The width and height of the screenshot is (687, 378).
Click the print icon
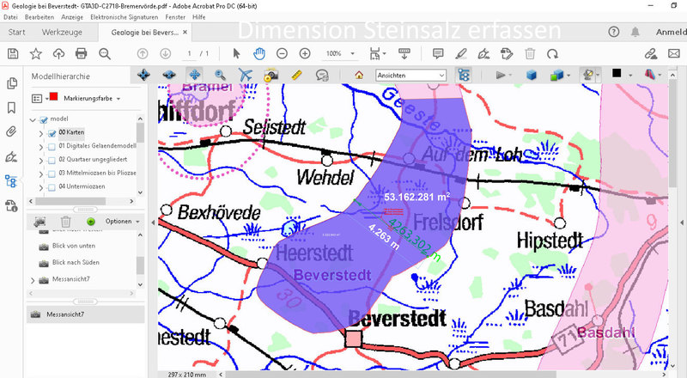[x=82, y=53]
